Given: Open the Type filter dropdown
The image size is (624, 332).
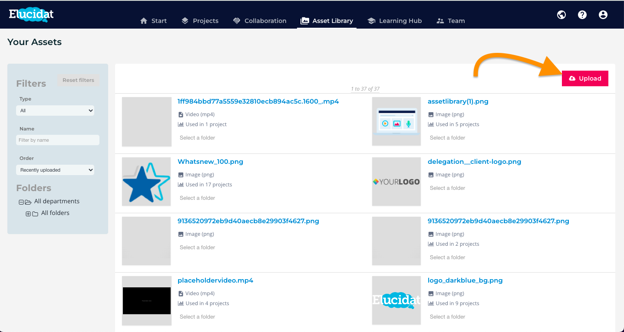Looking at the screenshot, I should (55, 111).
